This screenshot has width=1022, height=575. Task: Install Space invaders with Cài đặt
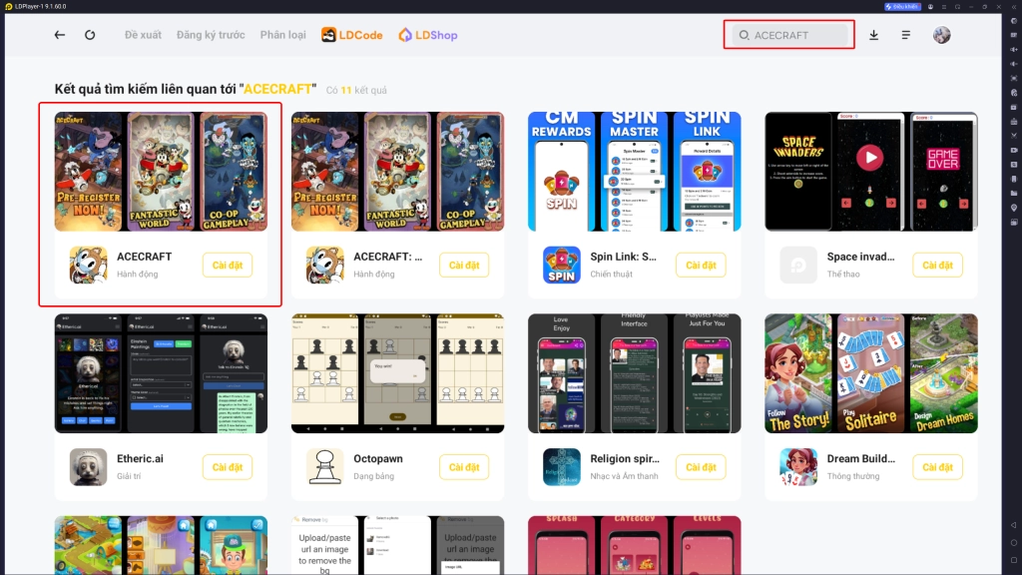point(937,266)
